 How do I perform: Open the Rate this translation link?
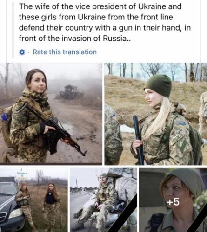click(65, 52)
